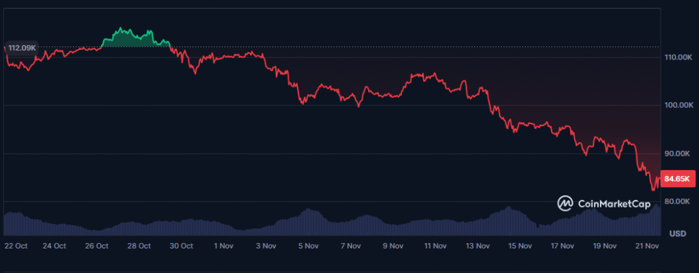
Task: Click the 80.00K price axis label
Action: click(x=677, y=201)
